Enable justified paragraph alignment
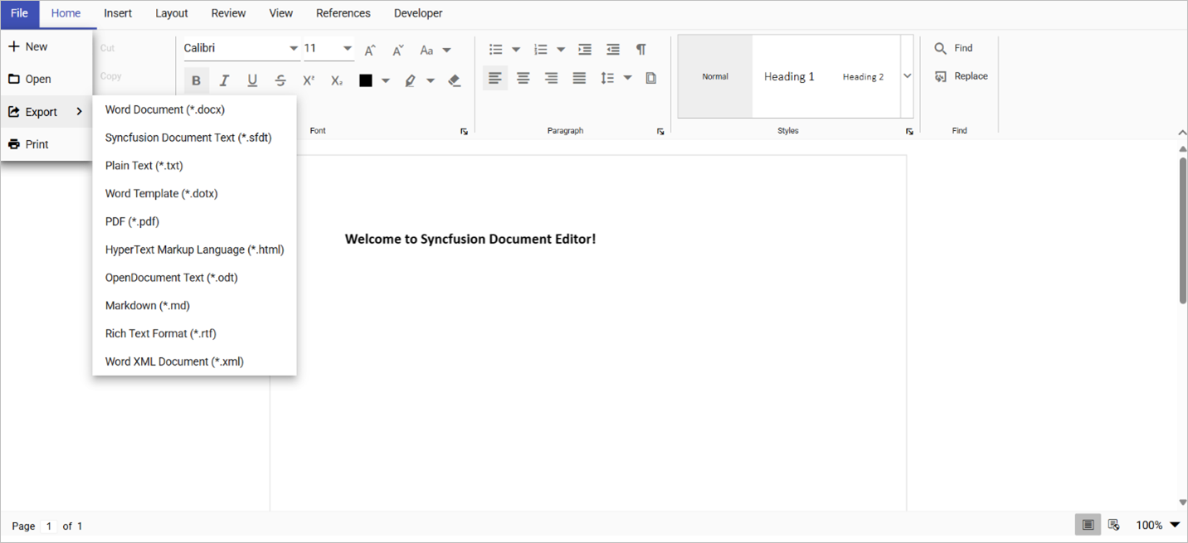Image resolution: width=1188 pixels, height=543 pixels. coord(578,77)
